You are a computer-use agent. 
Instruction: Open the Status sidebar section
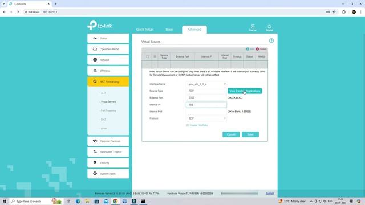[x=108, y=38]
